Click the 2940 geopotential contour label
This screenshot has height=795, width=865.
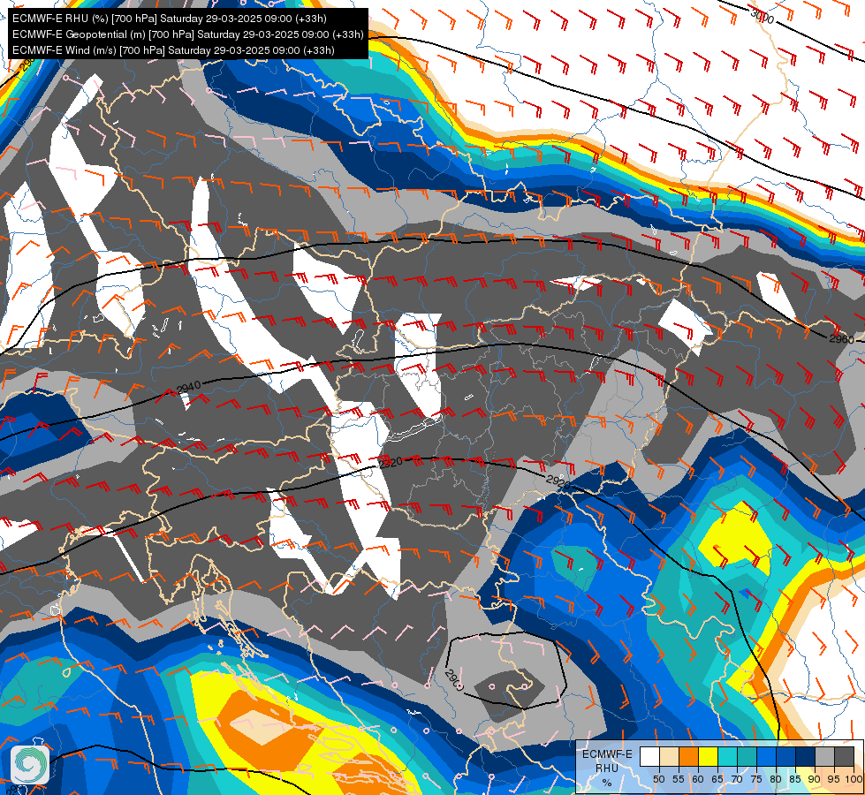coord(188,387)
